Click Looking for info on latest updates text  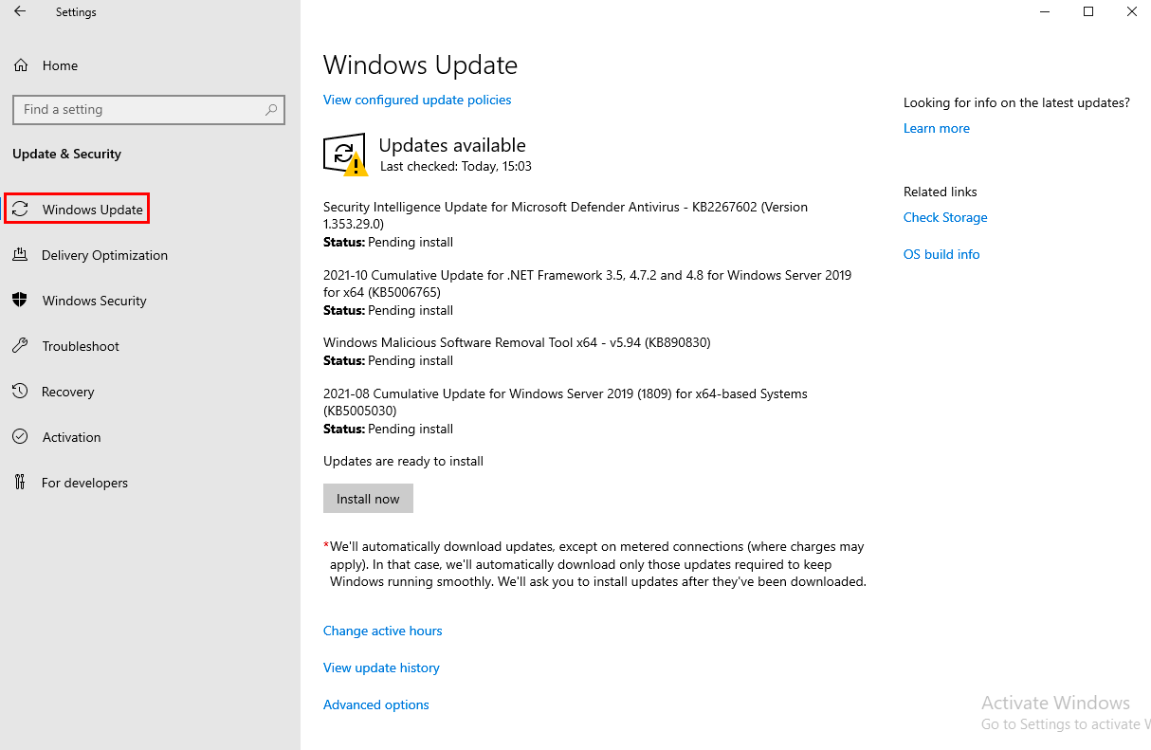(1016, 102)
